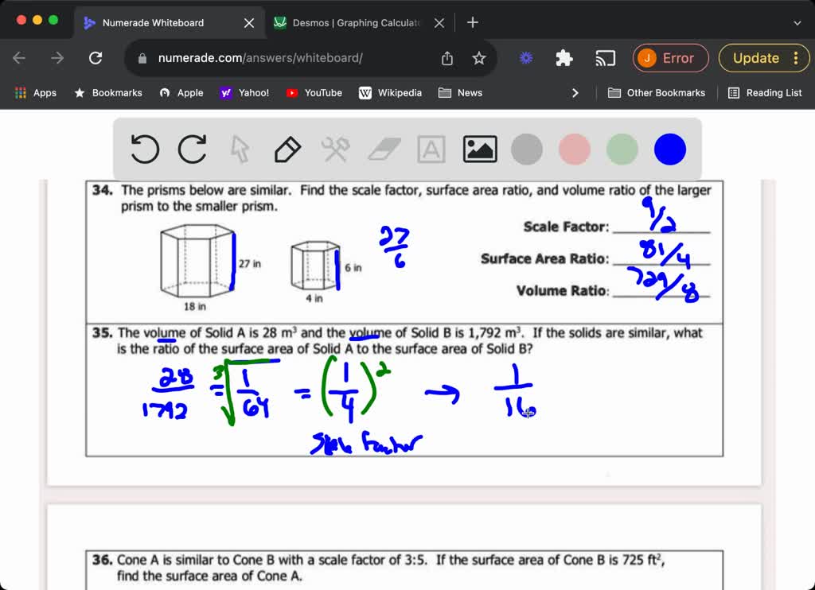
Task: Switch to the Desmos Graphing Calculator tab
Action: point(350,22)
